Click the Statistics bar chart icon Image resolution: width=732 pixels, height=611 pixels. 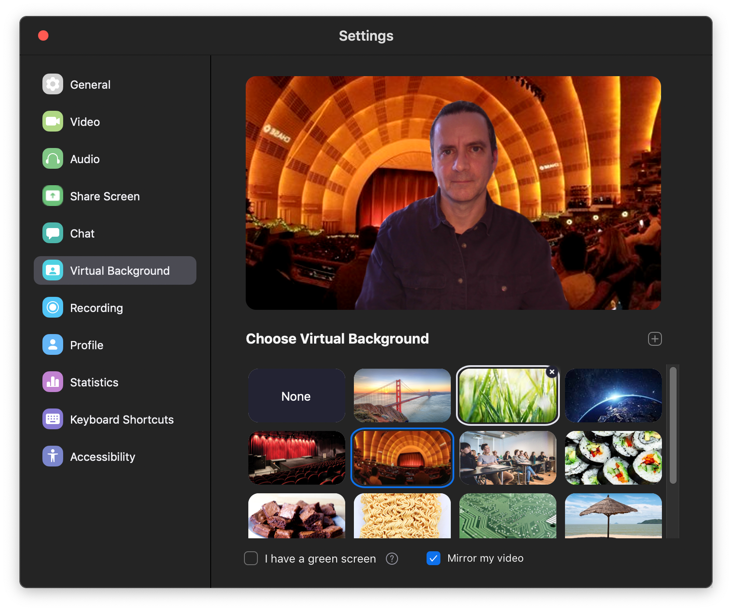tap(53, 382)
